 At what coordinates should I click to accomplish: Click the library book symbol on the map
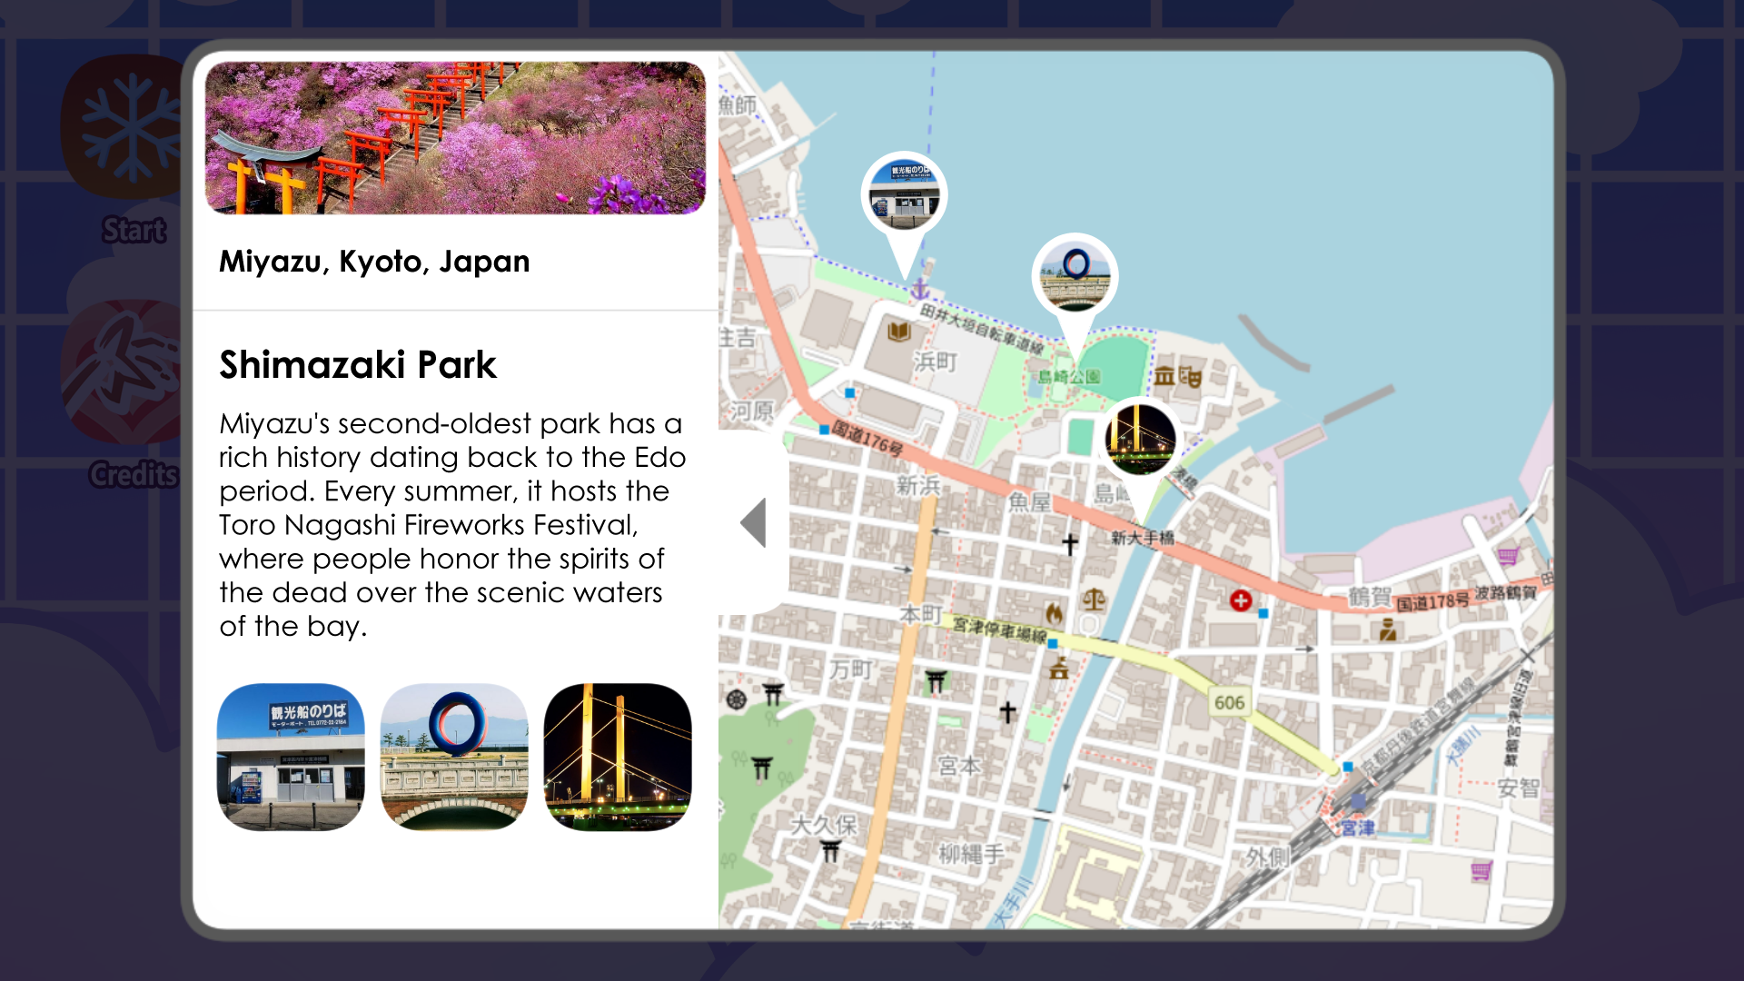[897, 332]
